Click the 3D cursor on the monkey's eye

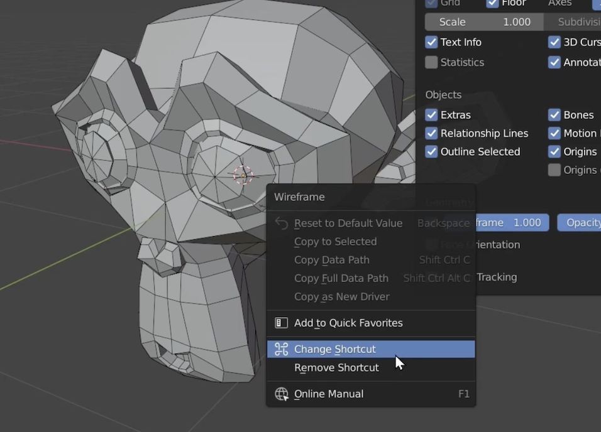pos(243,175)
